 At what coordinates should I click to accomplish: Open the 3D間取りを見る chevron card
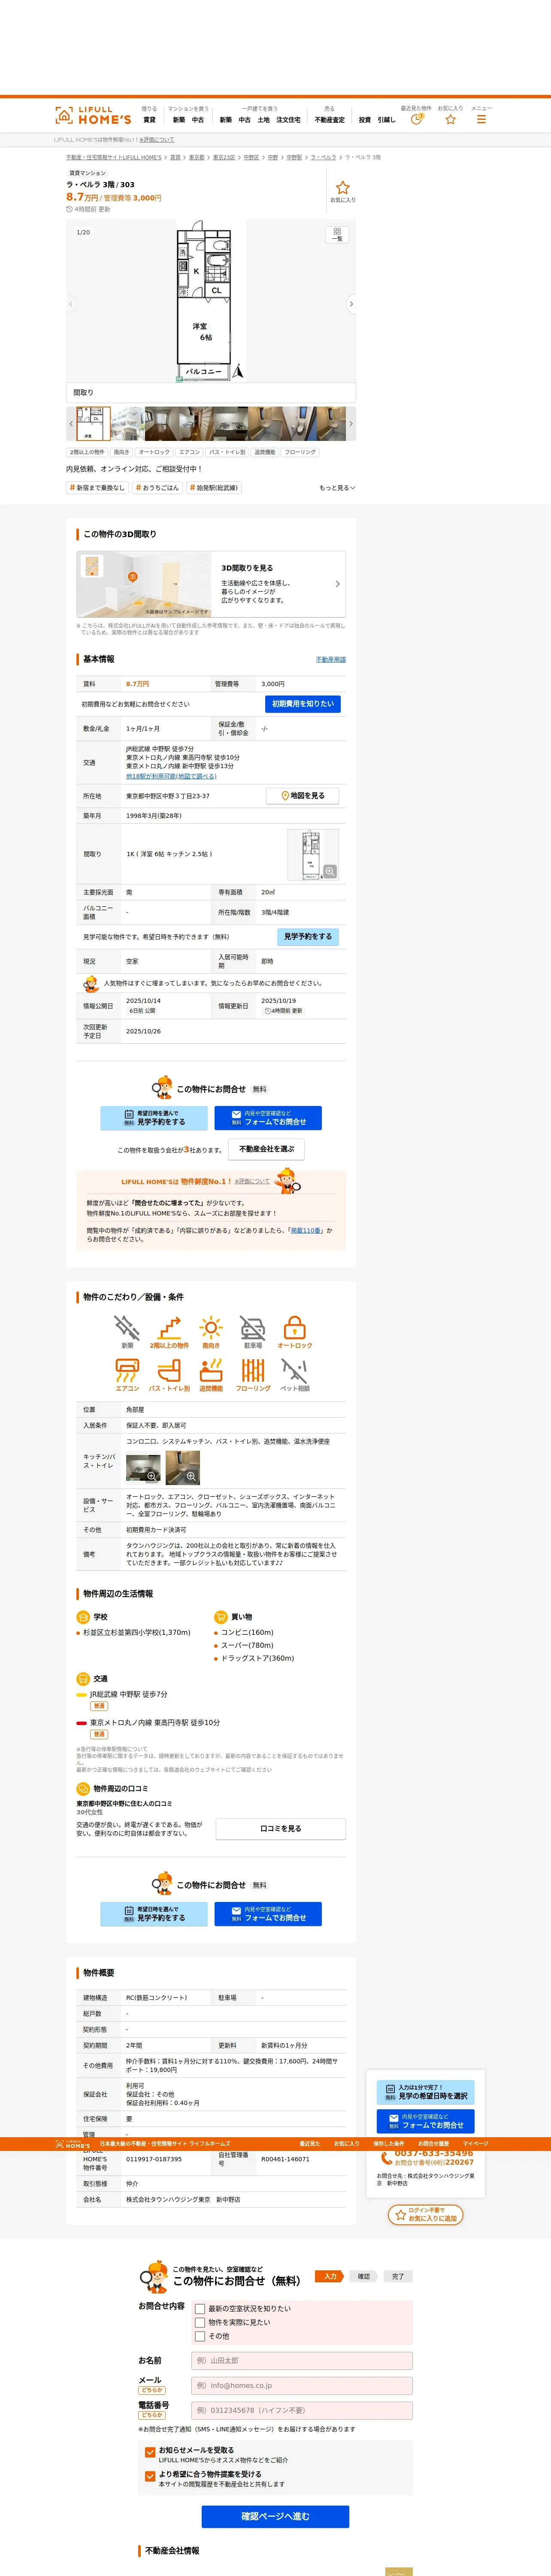tap(211, 584)
